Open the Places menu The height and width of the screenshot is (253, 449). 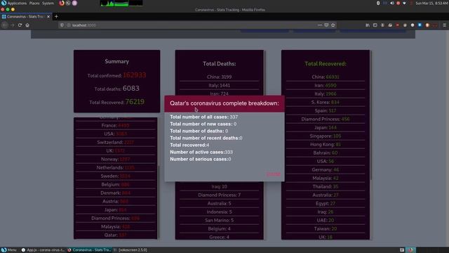click(34, 3)
